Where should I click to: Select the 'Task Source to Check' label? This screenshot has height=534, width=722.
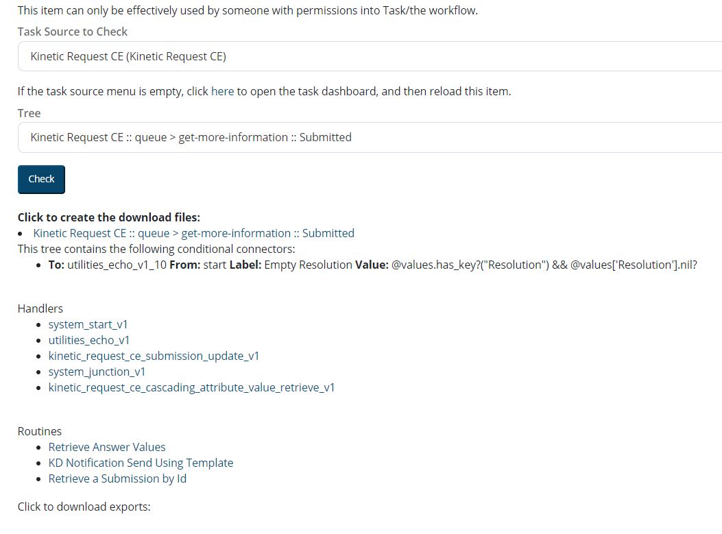coord(72,32)
